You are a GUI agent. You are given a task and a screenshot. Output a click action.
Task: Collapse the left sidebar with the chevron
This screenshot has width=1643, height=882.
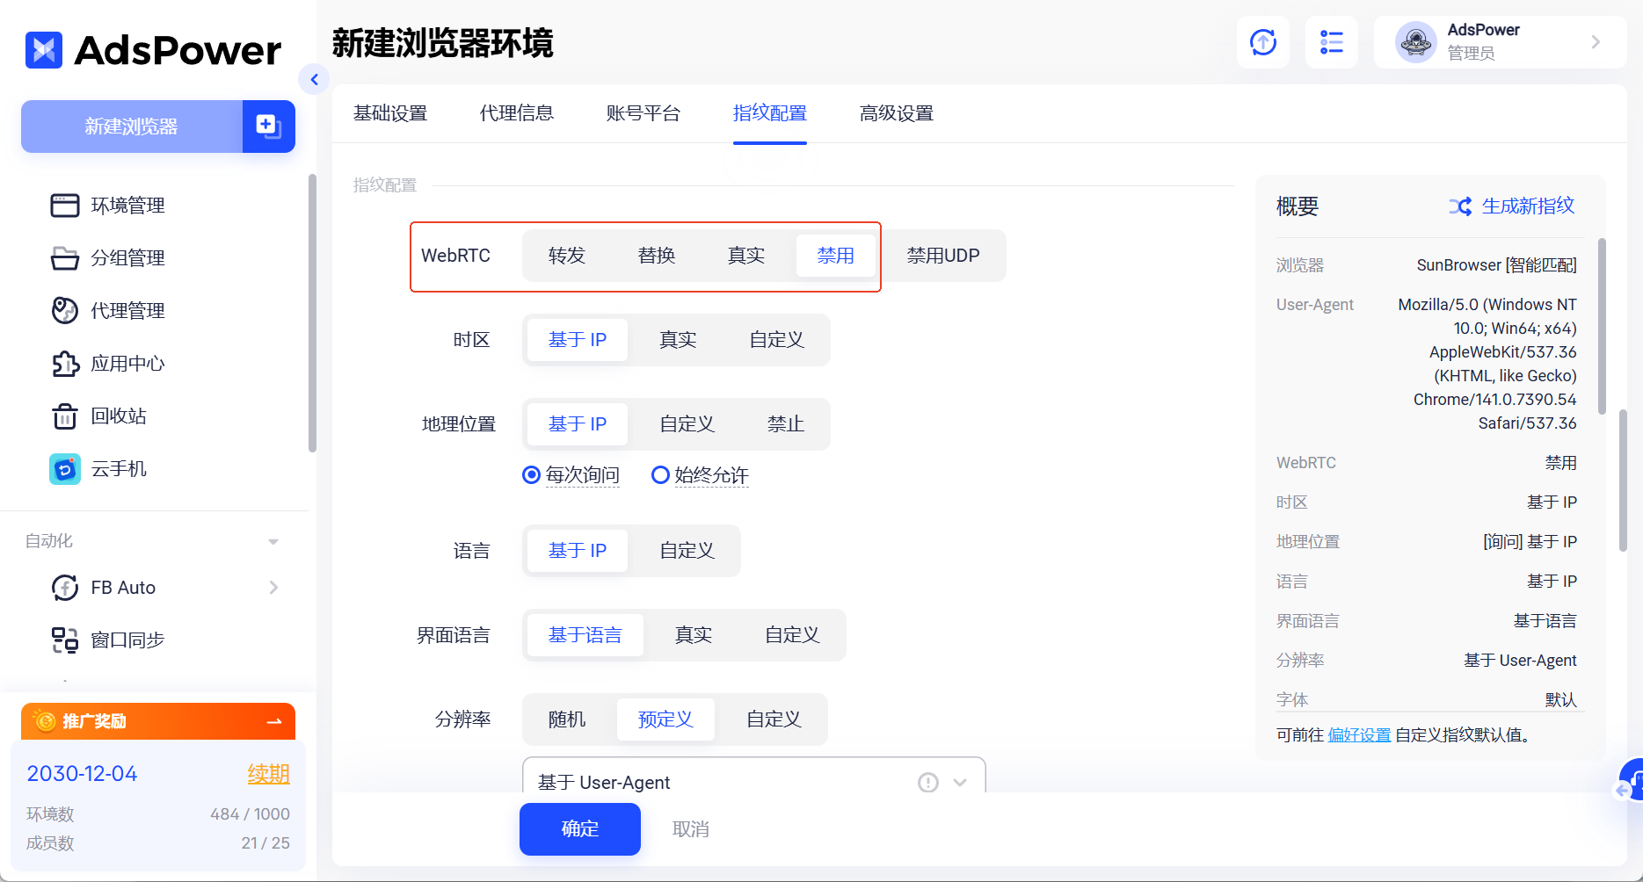point(315,79)
